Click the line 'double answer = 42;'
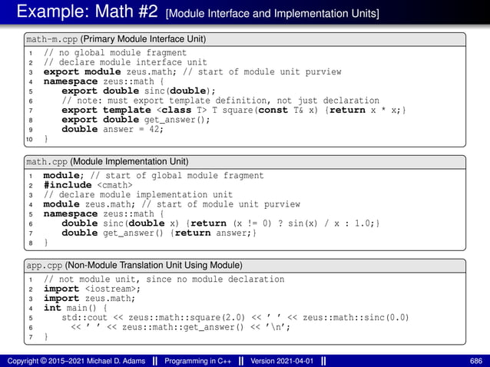The image size is (490, 367). point(112,129)
